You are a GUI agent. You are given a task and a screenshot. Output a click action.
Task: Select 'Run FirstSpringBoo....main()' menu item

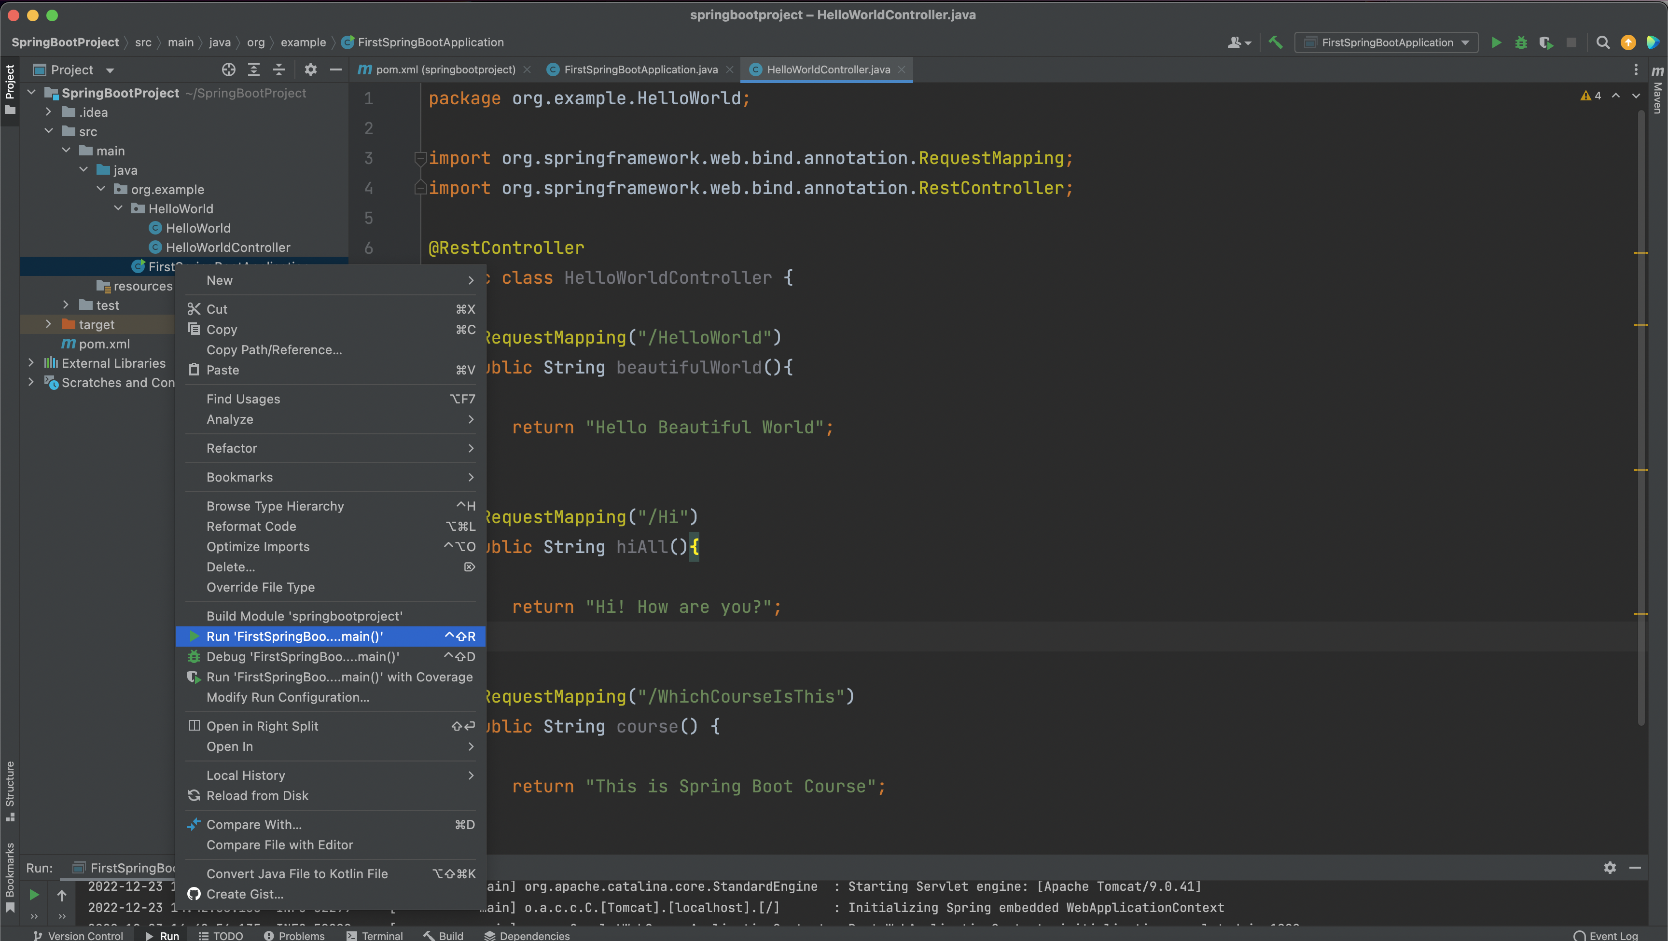294,636
